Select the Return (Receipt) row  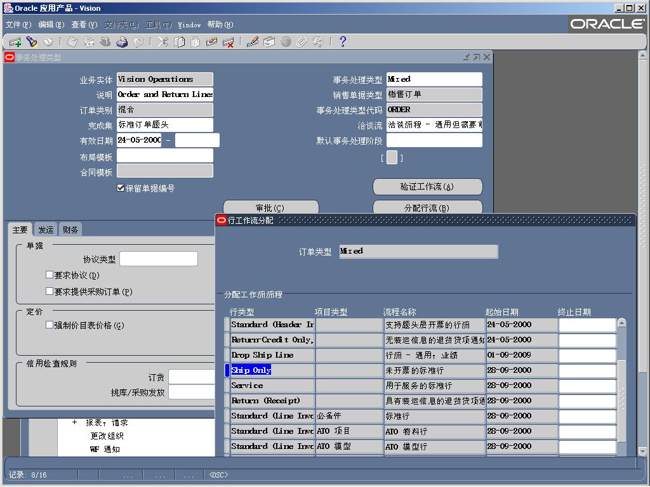[x=272, y=401]
